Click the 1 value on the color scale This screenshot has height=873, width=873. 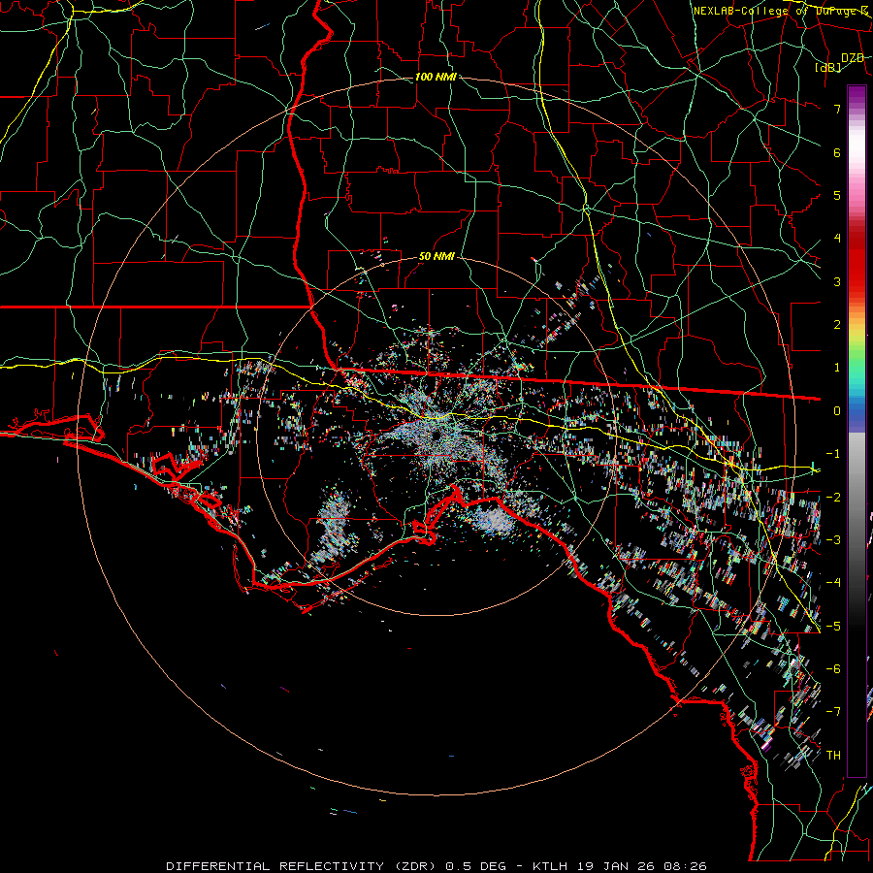837,368
